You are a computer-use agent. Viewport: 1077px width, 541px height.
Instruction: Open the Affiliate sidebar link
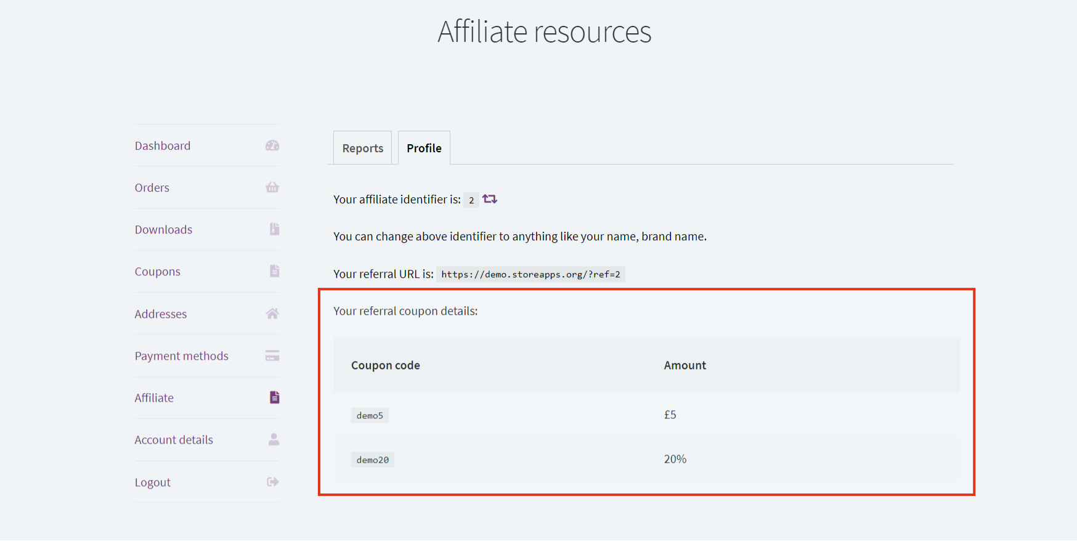coord(154,398)
